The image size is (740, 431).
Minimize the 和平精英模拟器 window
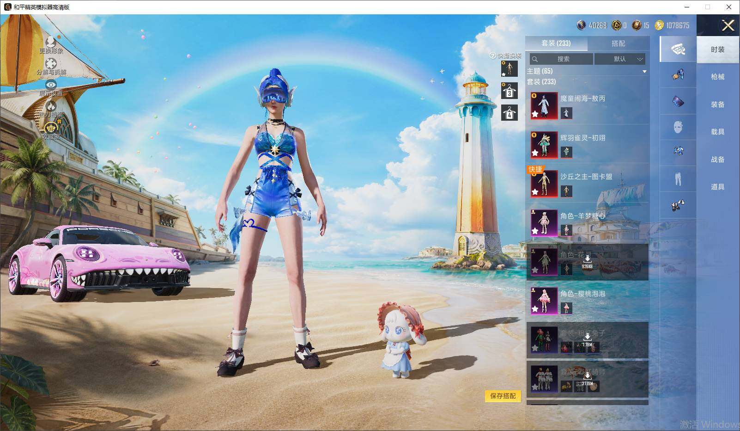click(x=686, y=7)
